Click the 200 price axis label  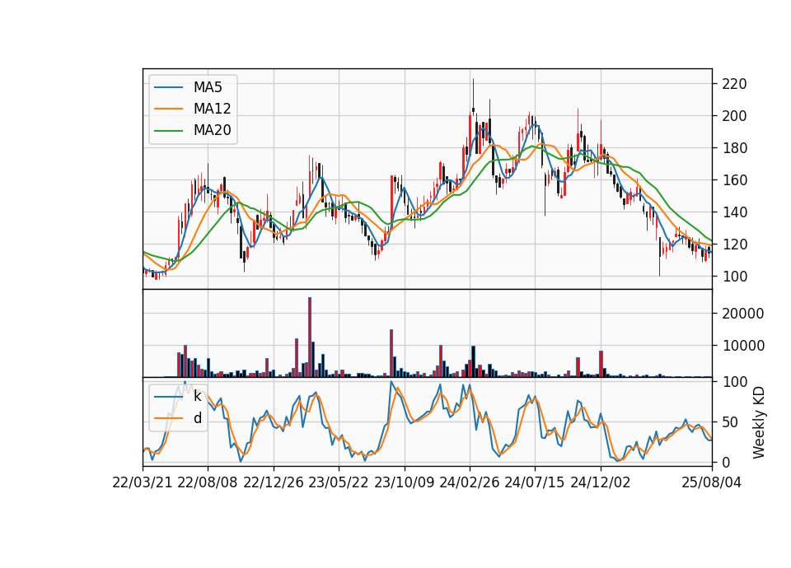[734, 116]
